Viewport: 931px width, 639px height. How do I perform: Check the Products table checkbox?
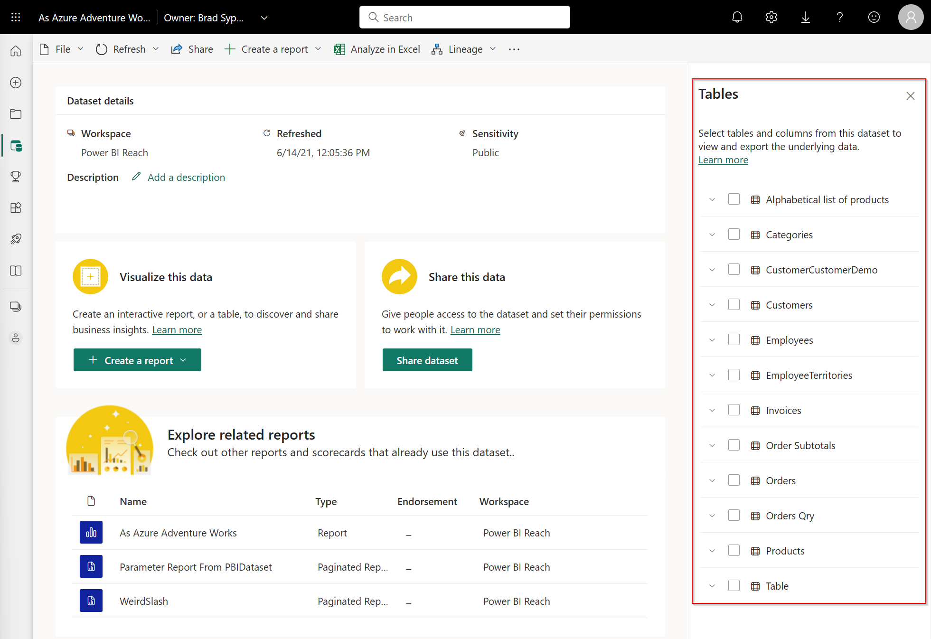[x=735, y=551]
